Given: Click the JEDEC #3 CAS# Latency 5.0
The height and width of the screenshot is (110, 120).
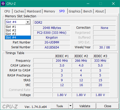Looking at the screenshot, I should 100,66.
